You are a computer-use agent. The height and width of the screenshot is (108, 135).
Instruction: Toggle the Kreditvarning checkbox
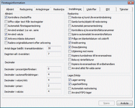(x=70, y=43)
